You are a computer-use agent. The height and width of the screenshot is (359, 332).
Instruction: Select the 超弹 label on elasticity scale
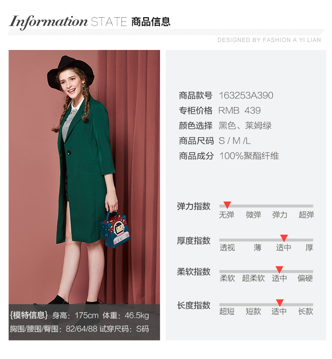tap(306, 215)
